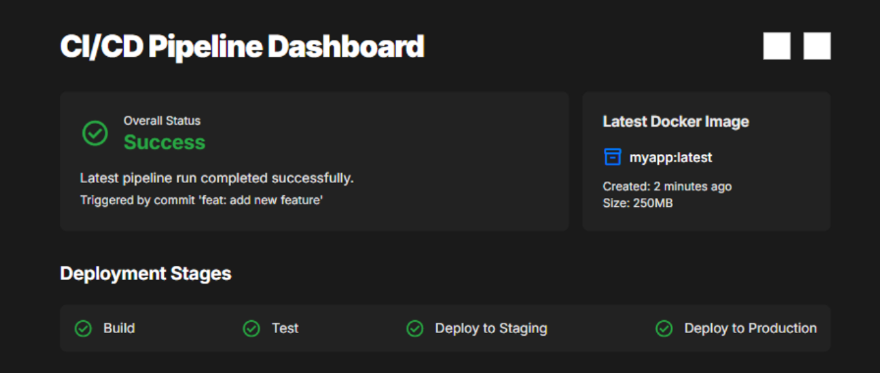Click the 'Size: 250MB' text
This screenshot has width=880, height=373.
pyautogui.click(x=637, y=203)
